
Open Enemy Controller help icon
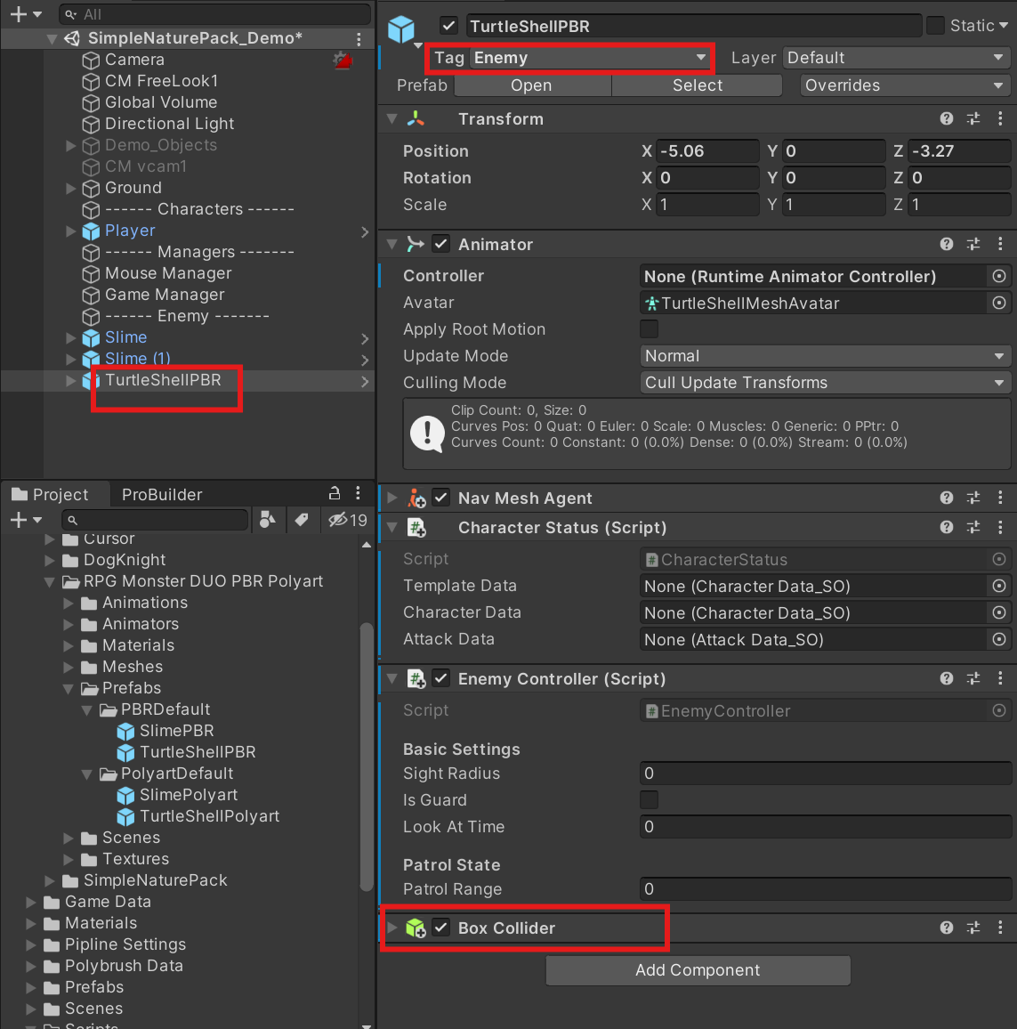pos(946,678)
